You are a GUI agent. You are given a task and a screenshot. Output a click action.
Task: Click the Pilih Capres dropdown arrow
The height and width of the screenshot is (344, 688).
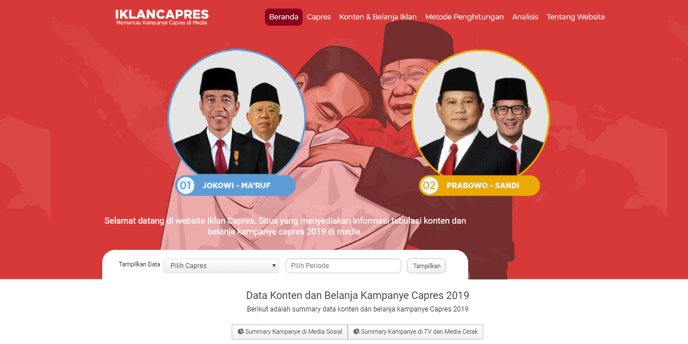(x=274, y=266)
